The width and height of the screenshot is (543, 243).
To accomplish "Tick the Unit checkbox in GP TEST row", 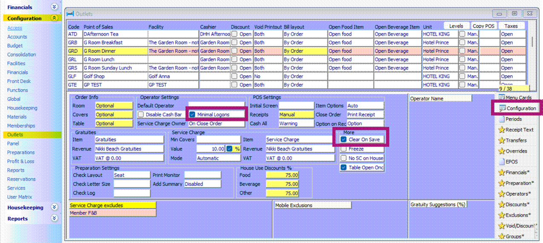I will [x=462, y=85].
